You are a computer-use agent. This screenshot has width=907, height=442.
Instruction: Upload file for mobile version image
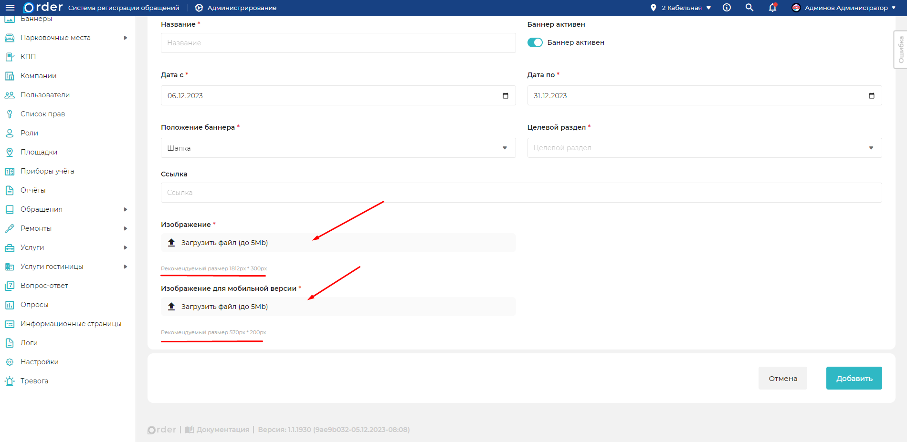(x=224, y=307)
